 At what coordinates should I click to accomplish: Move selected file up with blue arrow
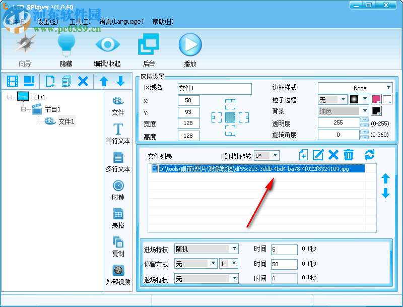coord(386,177)
